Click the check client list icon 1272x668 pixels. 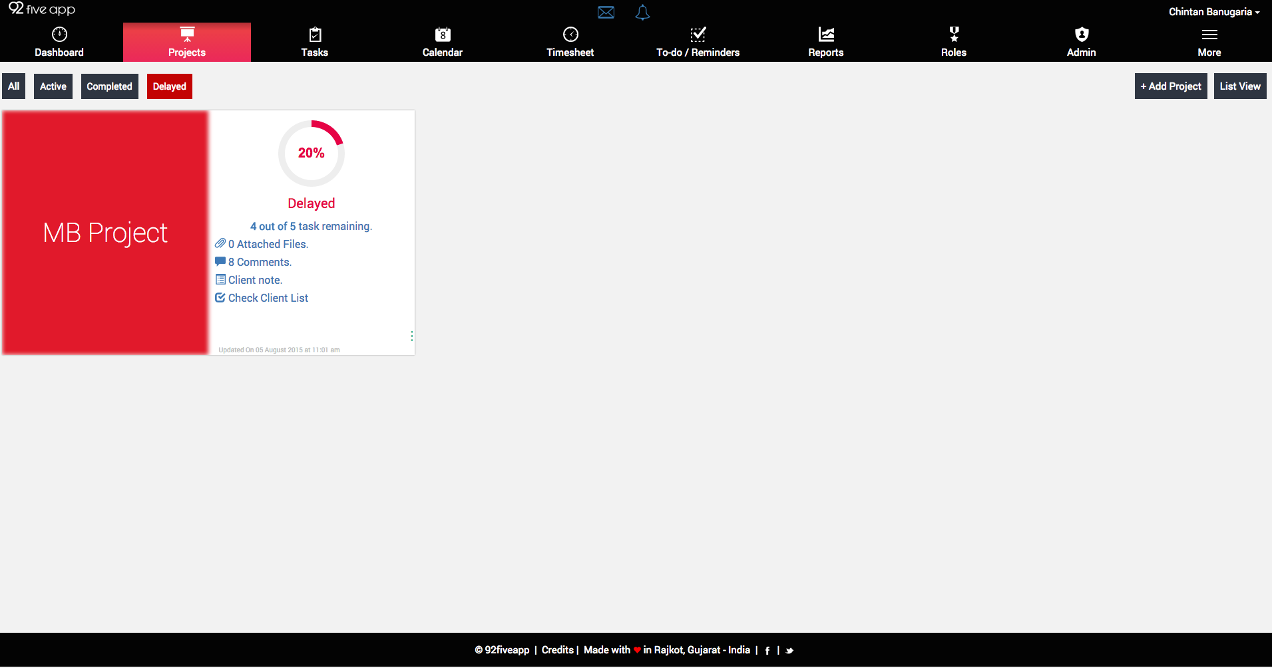[220, 297]
